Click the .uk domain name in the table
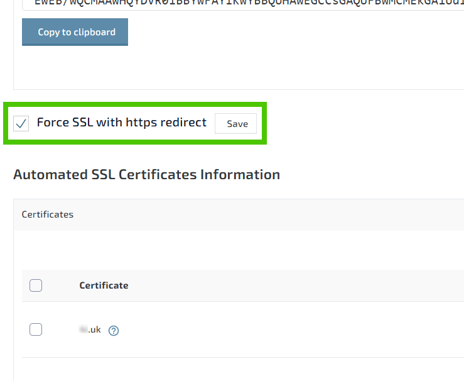The width and height of the screenshot is (464, 381). click(x=94, y=329)
